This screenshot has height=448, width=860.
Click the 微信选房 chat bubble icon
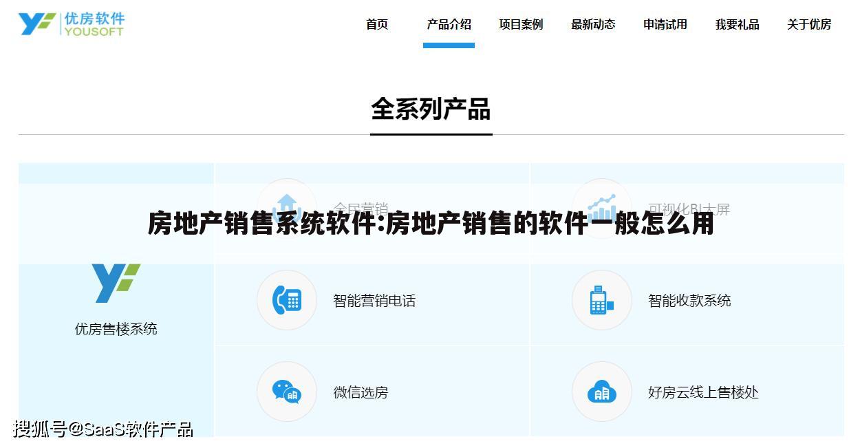[x=287, y=392]
